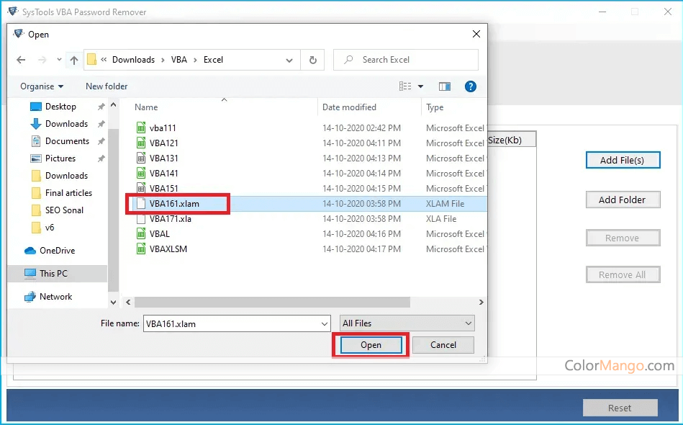Click the Search Excel field
Viewport: 683px width, 425px height.
point(405,60)
